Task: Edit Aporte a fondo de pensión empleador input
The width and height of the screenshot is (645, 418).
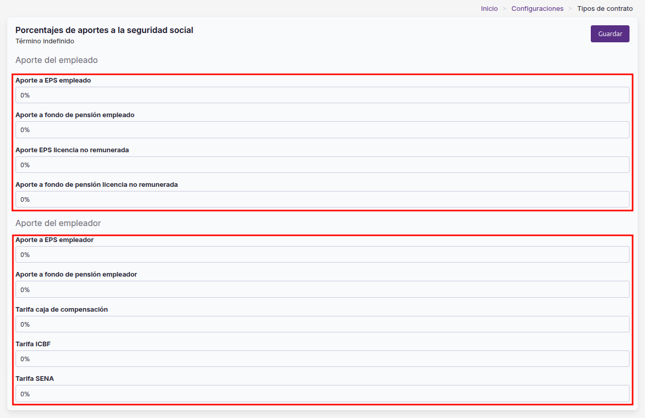Action: pos(322,290)
